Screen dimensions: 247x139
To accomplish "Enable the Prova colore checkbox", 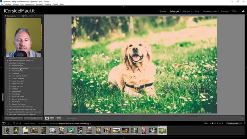I will click(x=65, y=119).
